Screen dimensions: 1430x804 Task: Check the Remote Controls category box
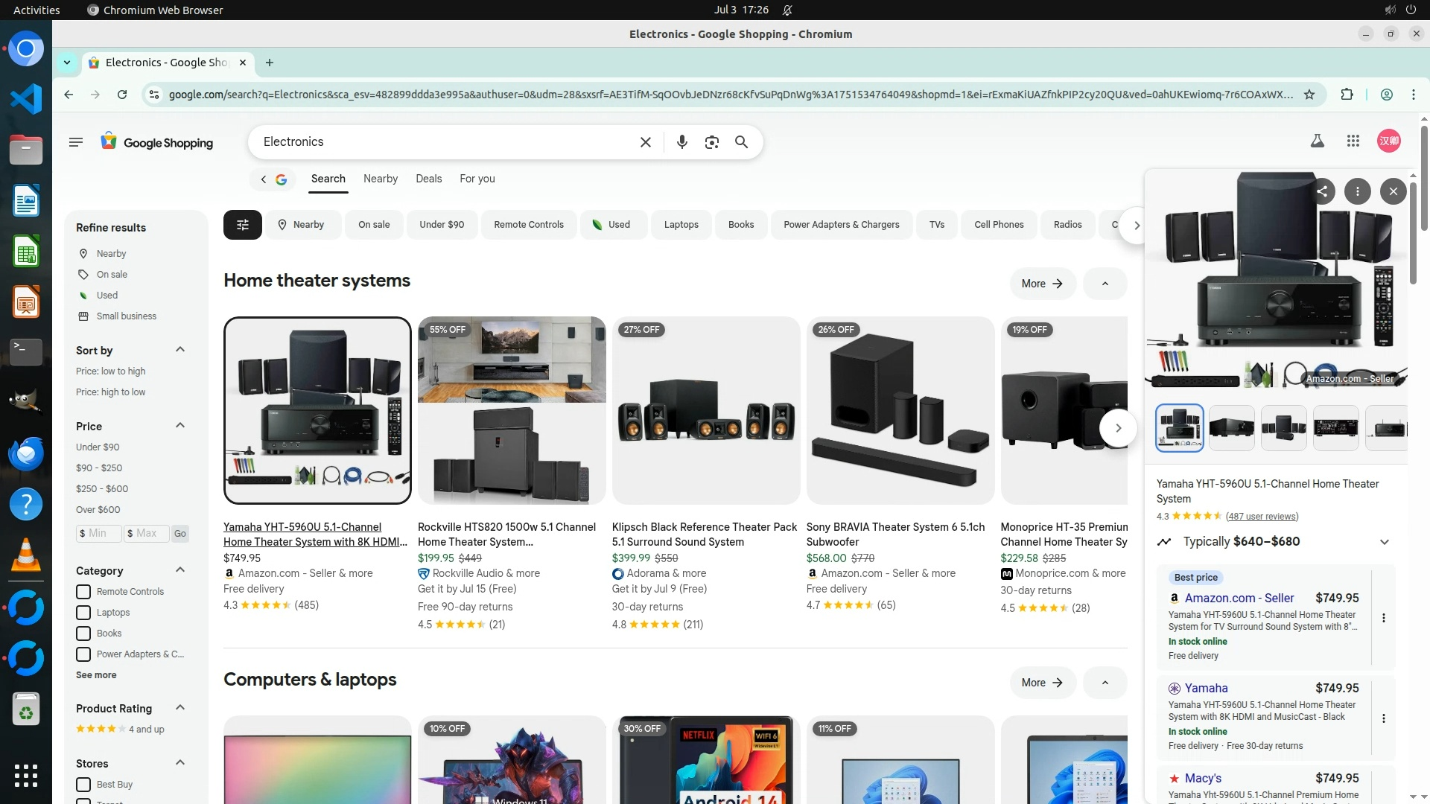83,592
